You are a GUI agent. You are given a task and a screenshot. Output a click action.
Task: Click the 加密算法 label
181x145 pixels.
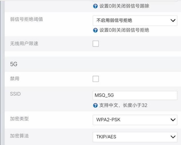[x=19, y=136]
